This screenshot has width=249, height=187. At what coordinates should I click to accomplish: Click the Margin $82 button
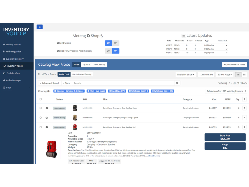(x=225, y=146)
